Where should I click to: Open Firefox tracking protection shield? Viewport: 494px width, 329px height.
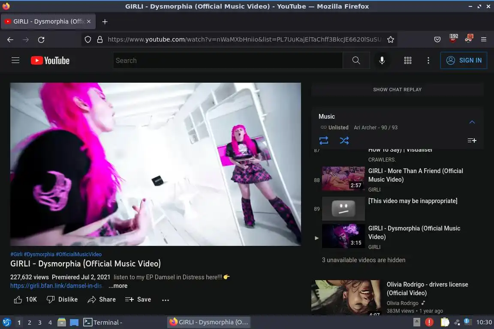88,40
